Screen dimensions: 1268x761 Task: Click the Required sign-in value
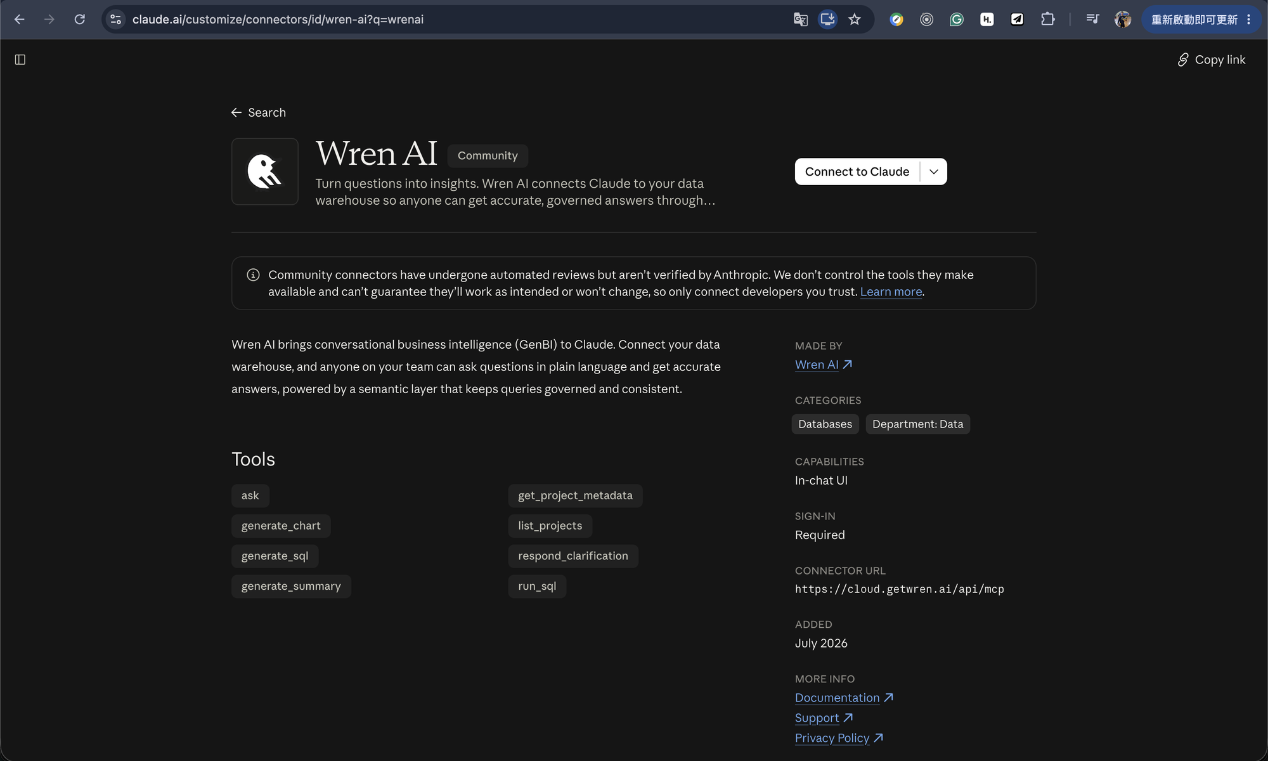820,535
